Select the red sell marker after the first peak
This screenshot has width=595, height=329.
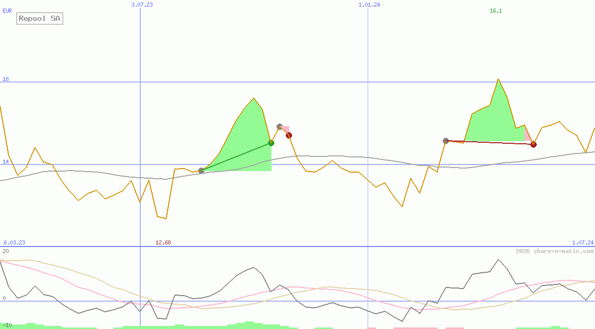click(289, 135)
